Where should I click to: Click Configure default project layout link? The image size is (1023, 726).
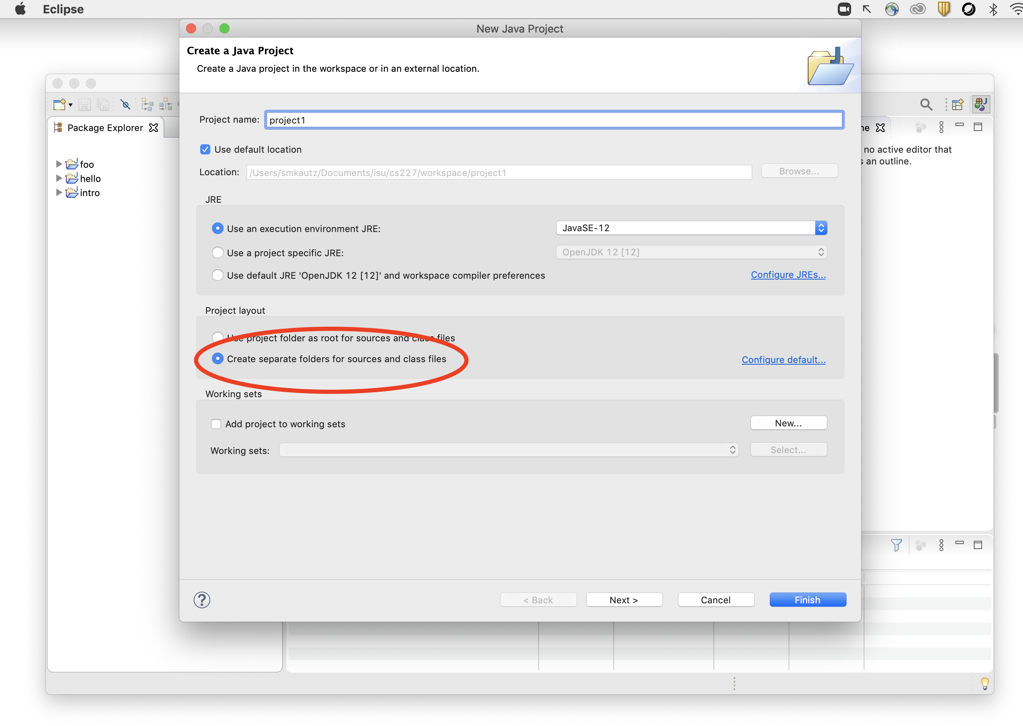coord(784,360)
